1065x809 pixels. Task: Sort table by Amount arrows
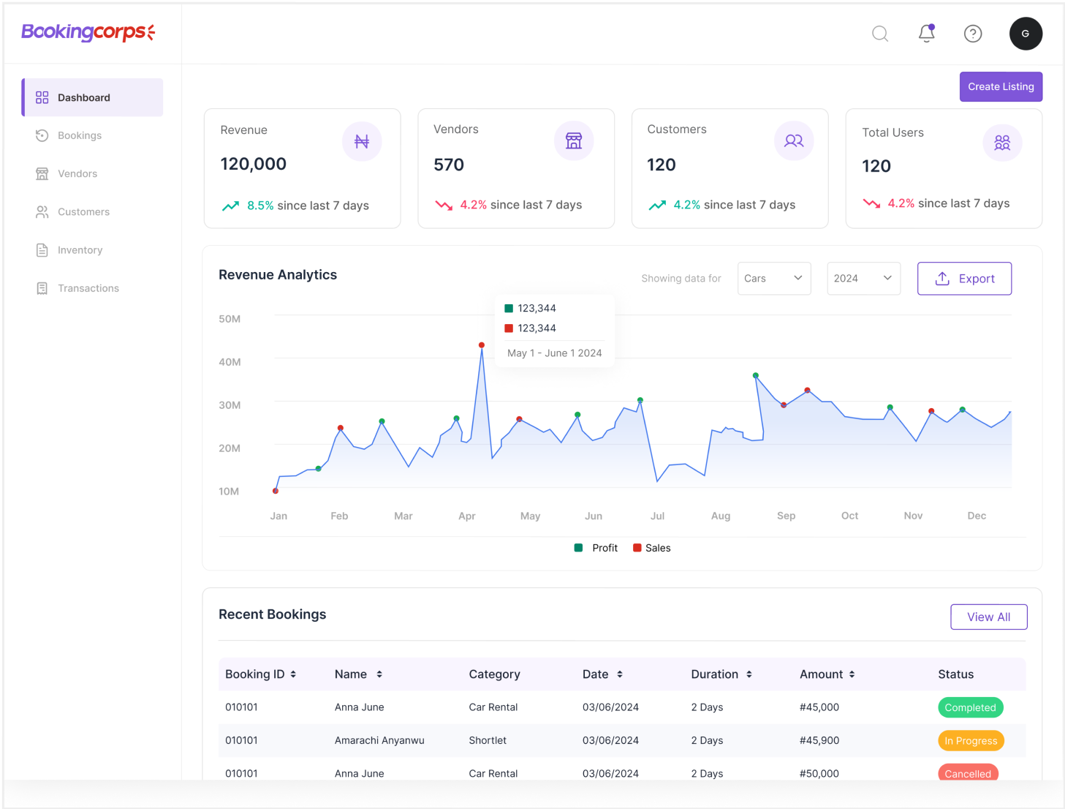pos(852,674)
